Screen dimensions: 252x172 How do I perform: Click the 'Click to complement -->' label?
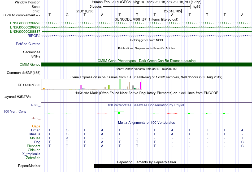point(22,15)
